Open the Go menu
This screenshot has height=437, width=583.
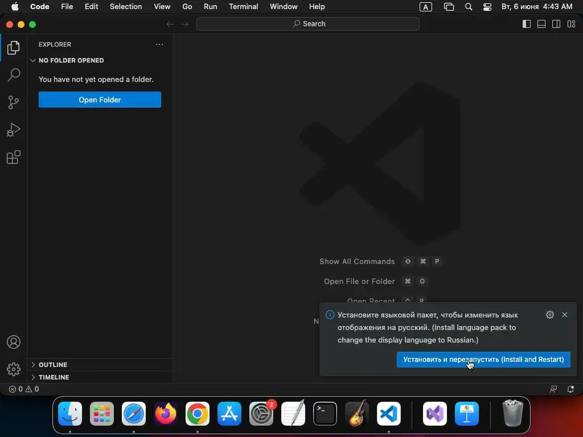(x=187, y=7)
